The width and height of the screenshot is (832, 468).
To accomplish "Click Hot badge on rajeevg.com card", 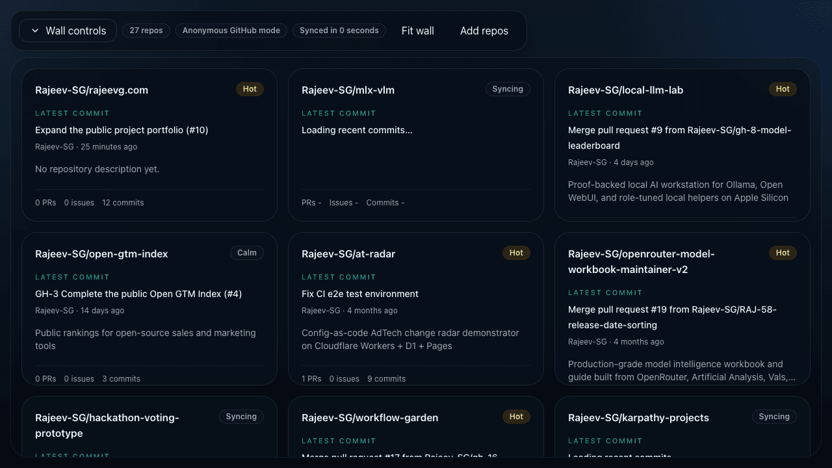I will 250,89.
